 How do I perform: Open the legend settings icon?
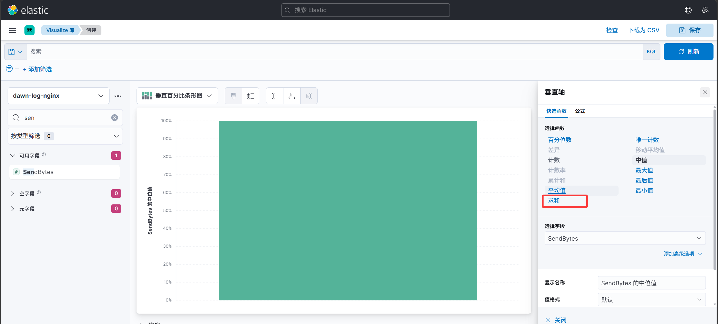tap(250, 96)
